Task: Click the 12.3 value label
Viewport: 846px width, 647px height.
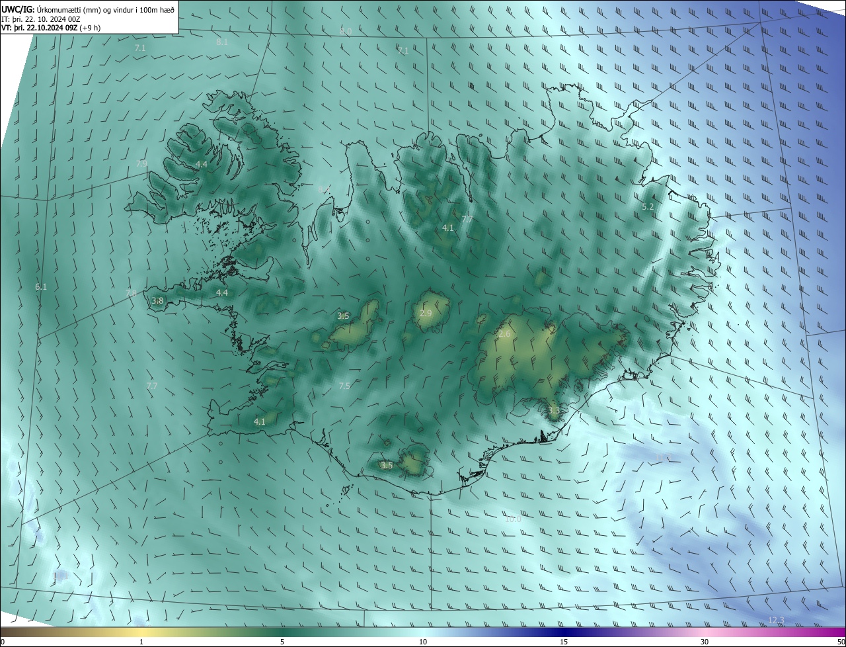Action: [x=776, y=620]
